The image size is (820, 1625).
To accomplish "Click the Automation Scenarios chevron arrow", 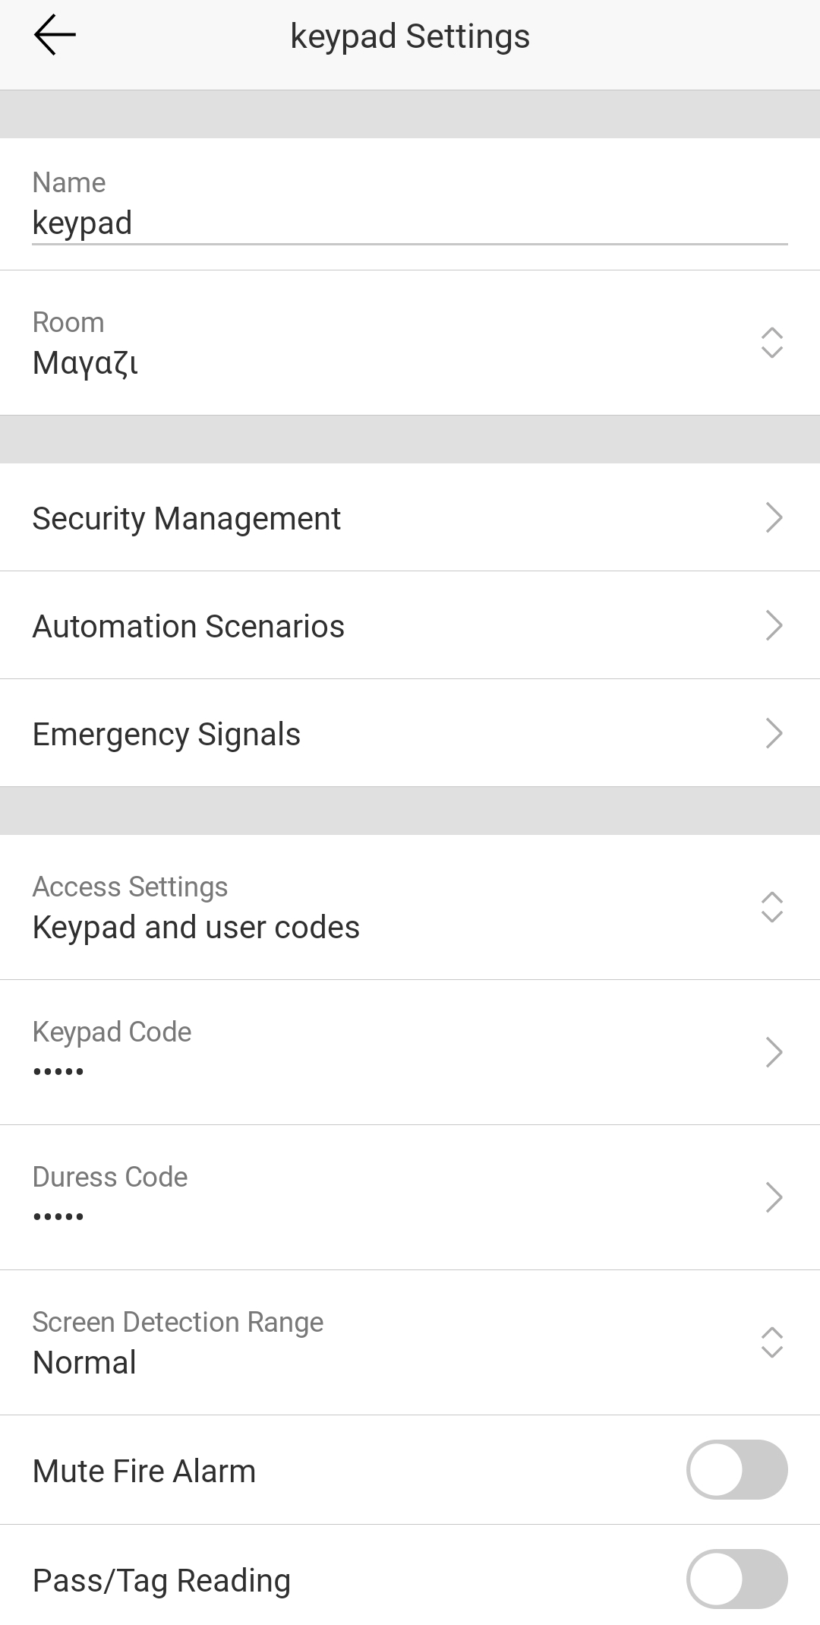I will [x=773, y=625].
